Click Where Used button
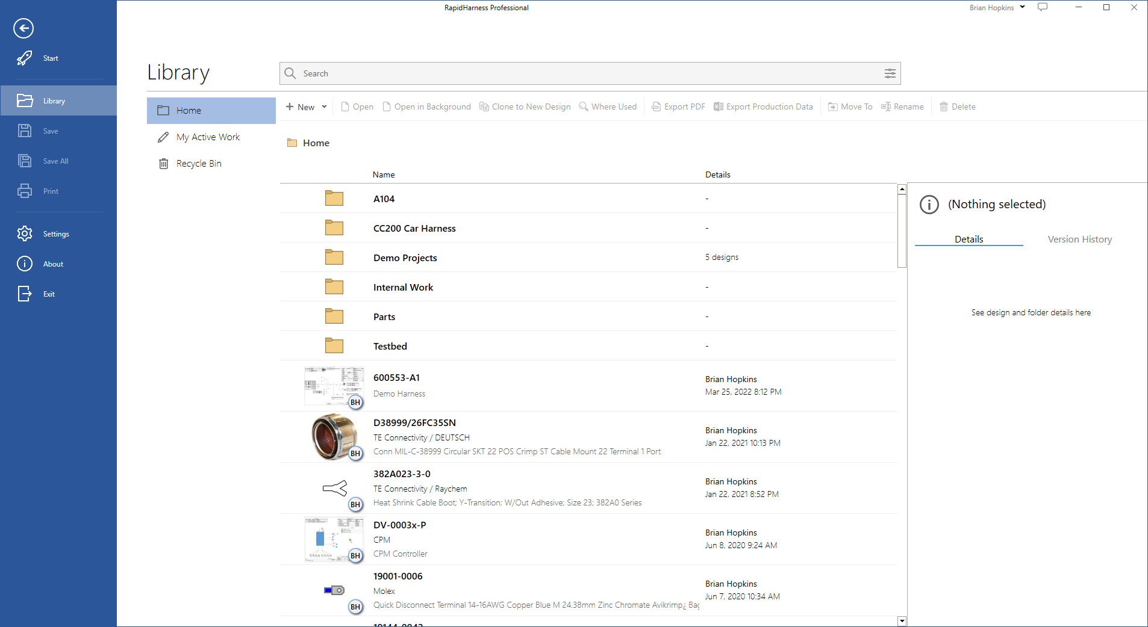This screenshot has width=1148, height=627. click(608, 107)
